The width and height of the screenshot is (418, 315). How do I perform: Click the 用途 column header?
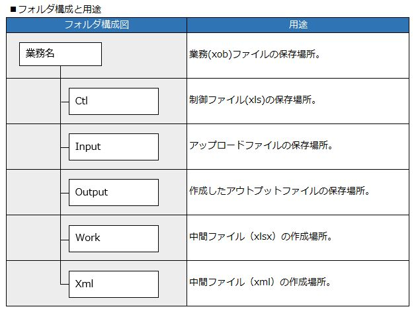[x=298, y=24]
